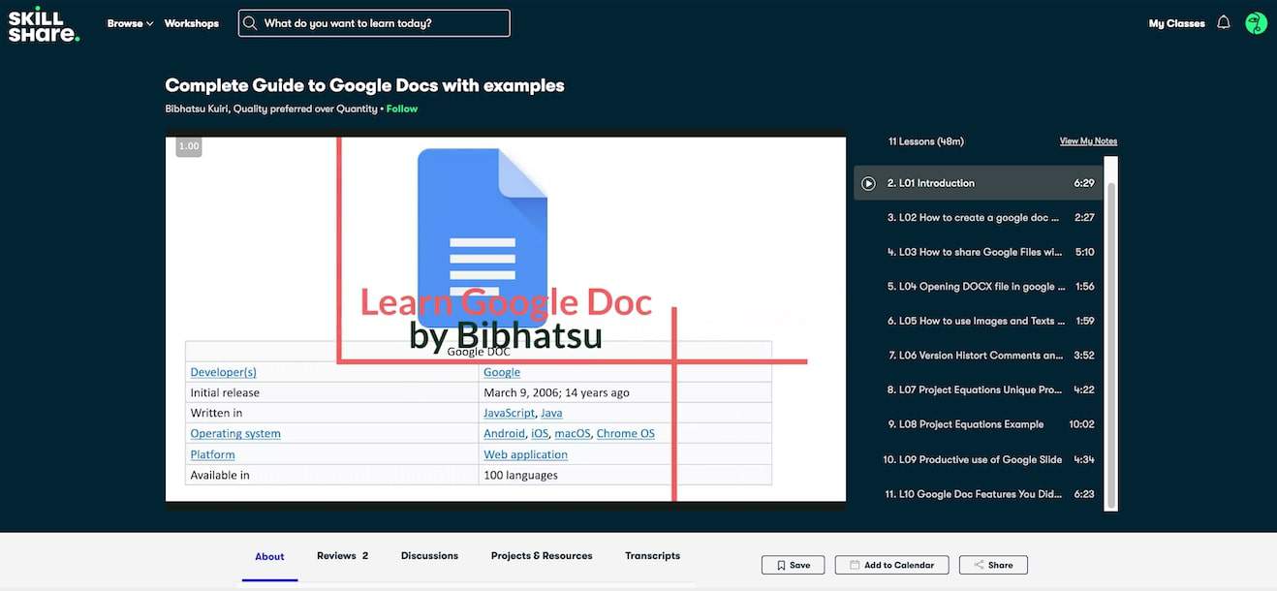Save this class with the Save button
The height and width of the screenshot is (591, 1277).
[793, 565]
